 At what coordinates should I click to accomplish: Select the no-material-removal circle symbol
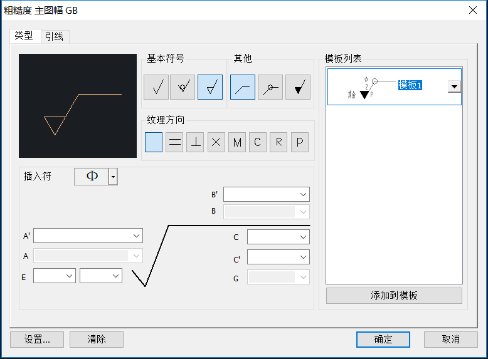[183, 87]
